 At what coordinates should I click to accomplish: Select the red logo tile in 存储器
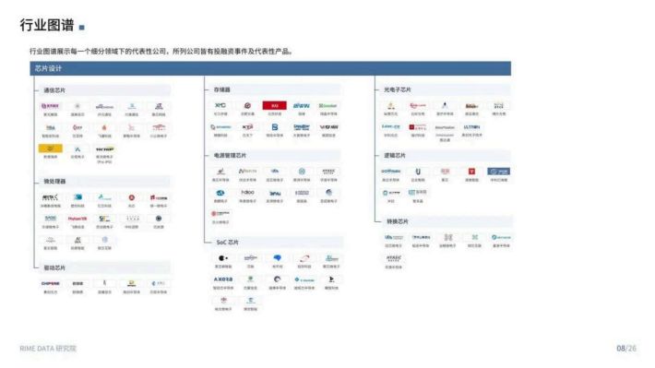click(274, 106)
